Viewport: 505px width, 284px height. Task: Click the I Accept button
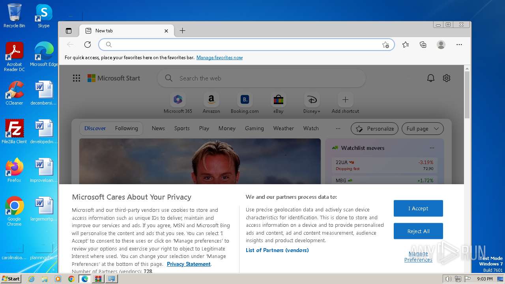coord(418,208)
